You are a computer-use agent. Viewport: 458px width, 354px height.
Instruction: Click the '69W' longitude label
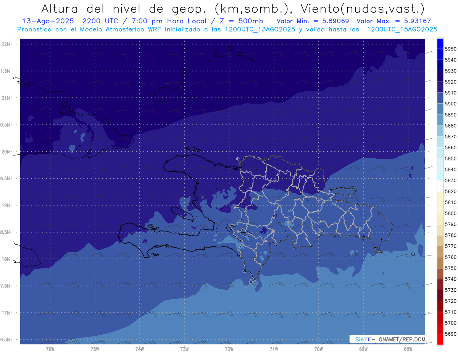point(363,349)
